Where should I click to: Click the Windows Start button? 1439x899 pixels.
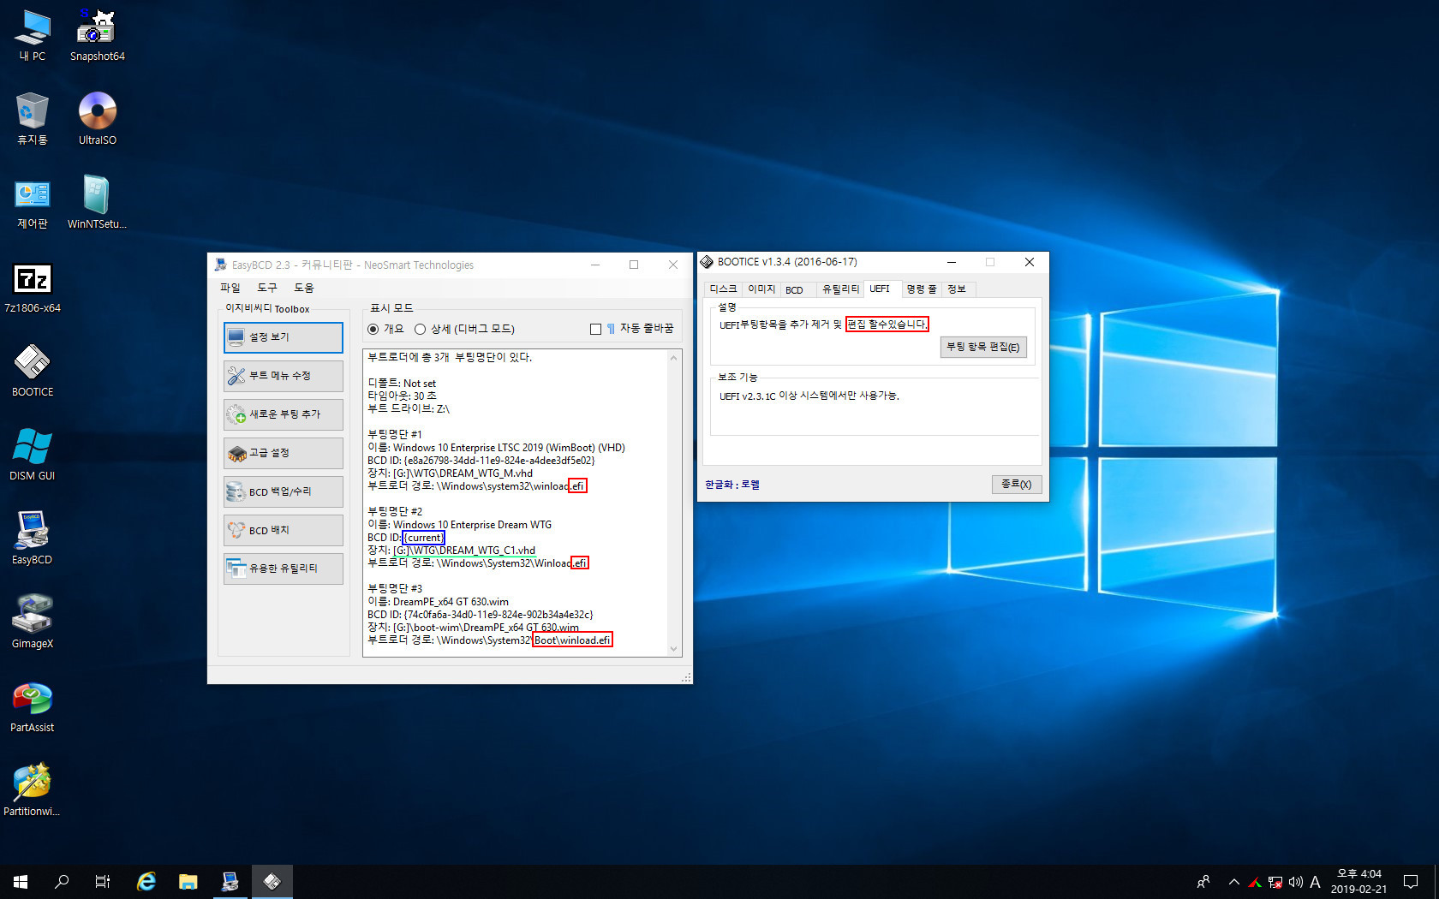(x=21, y=881)
